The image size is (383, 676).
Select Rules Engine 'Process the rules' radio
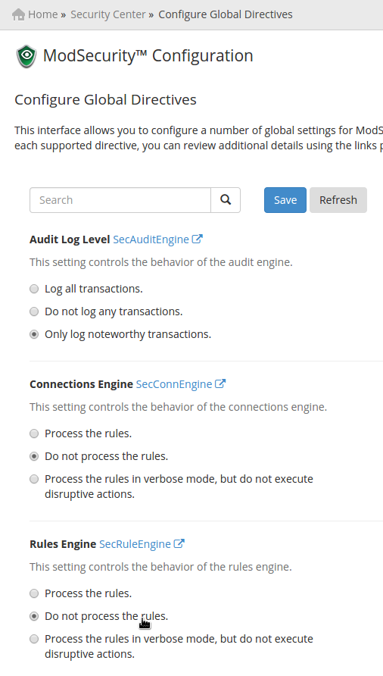click(34, 593)
